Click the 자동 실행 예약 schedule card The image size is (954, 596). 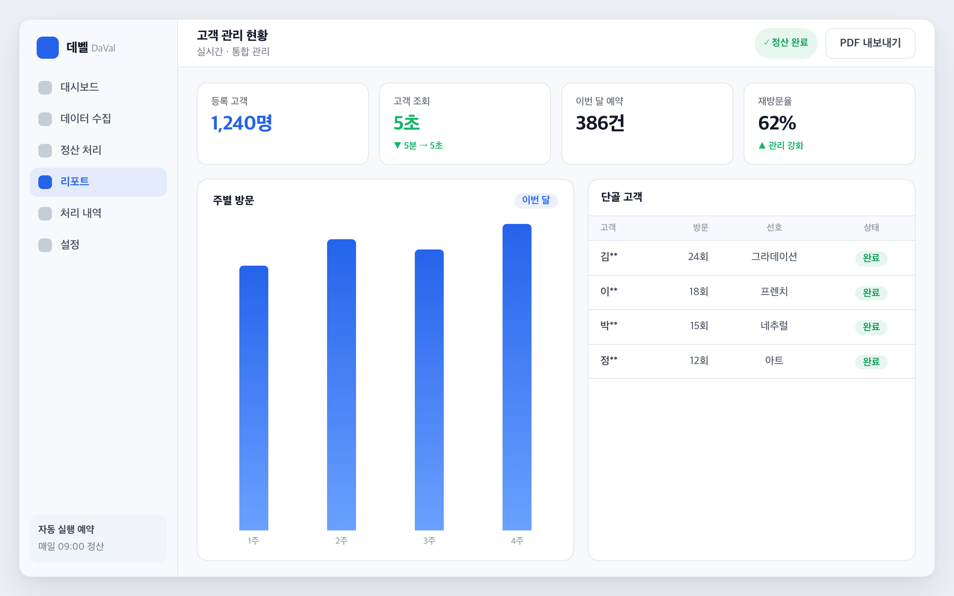pos(98,538)
